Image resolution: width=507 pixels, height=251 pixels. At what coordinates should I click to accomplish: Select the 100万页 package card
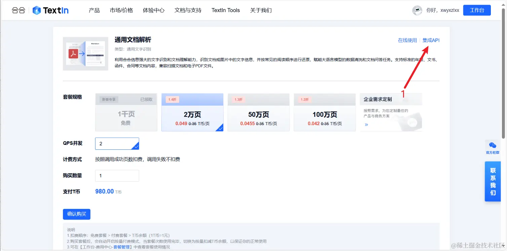(325, 112)
